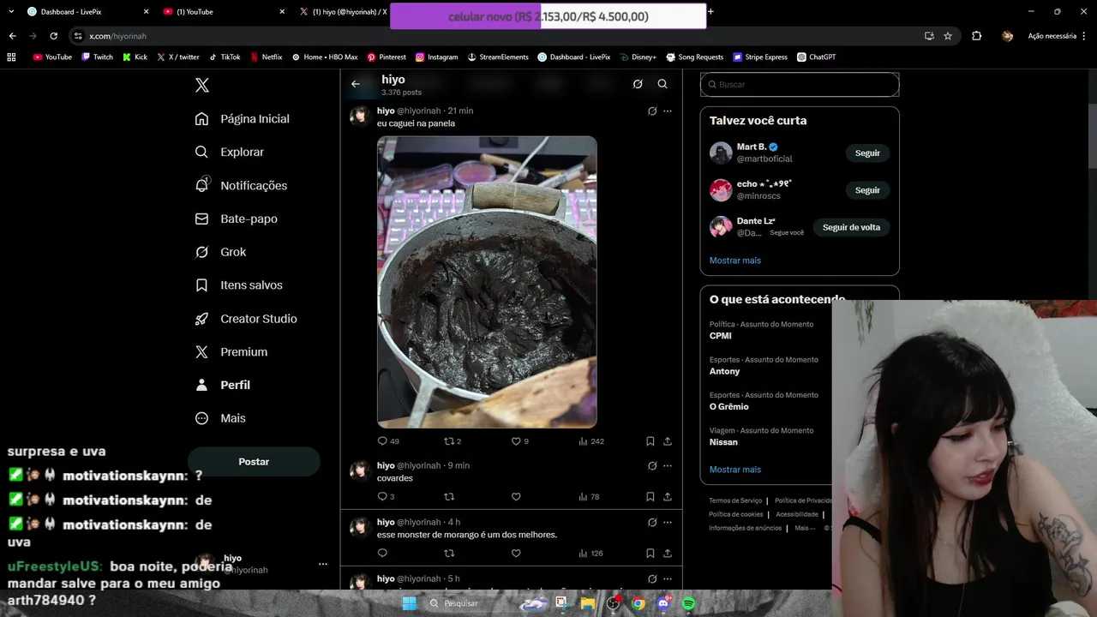
Task: Go to Perfil page
Action: (x=223, y=386)
